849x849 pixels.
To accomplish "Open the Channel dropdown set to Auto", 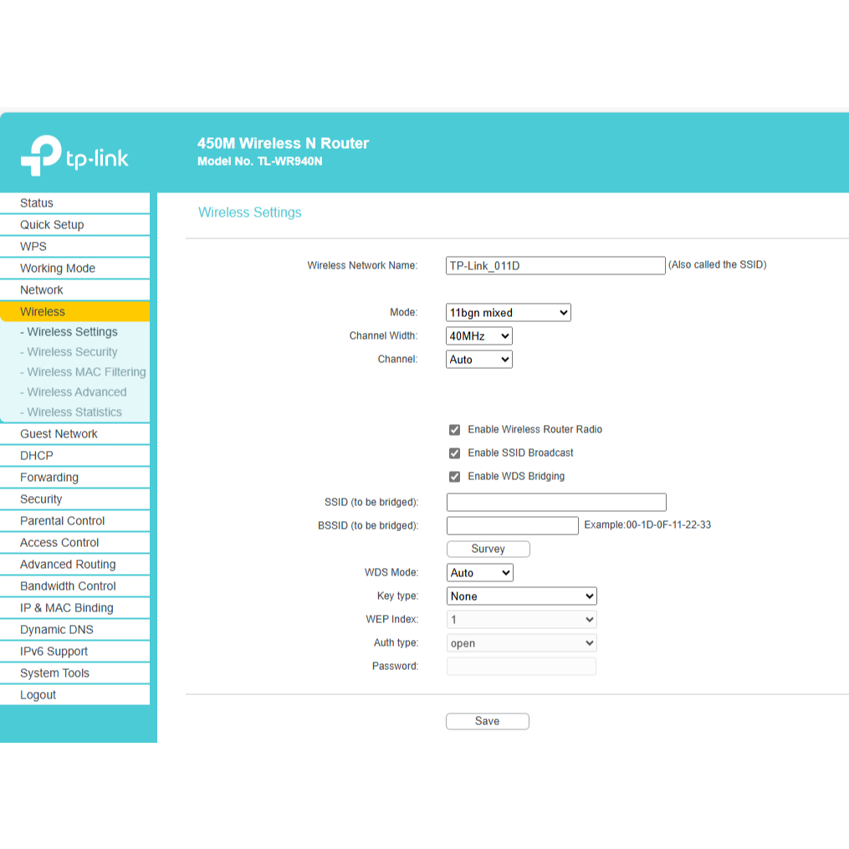I will point(478,360).
